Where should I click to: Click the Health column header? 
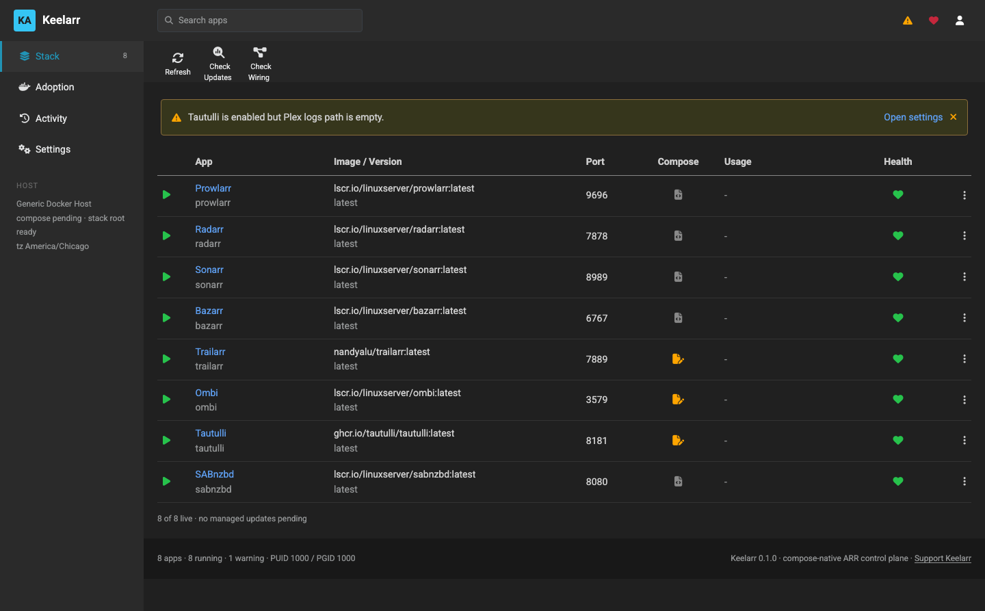pyautogui.click(x=897, y=161)
